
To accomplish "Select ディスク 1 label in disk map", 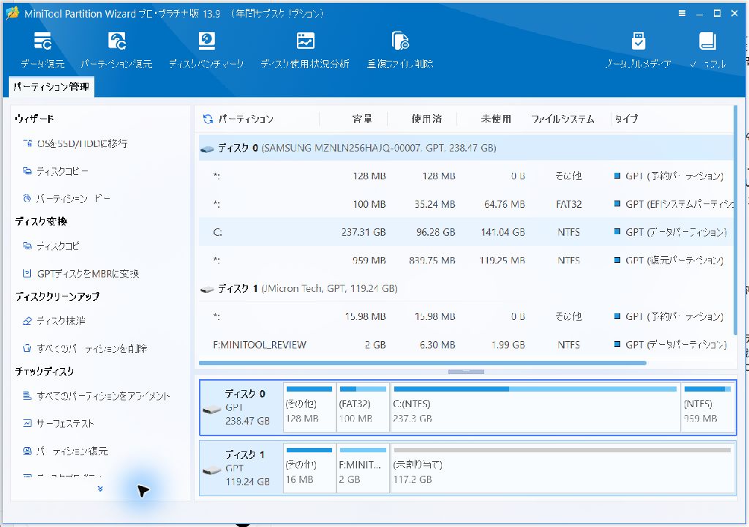I will point(241,468).
